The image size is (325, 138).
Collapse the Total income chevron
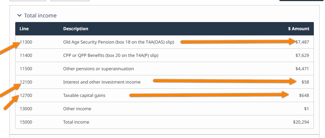click(19, 16)
